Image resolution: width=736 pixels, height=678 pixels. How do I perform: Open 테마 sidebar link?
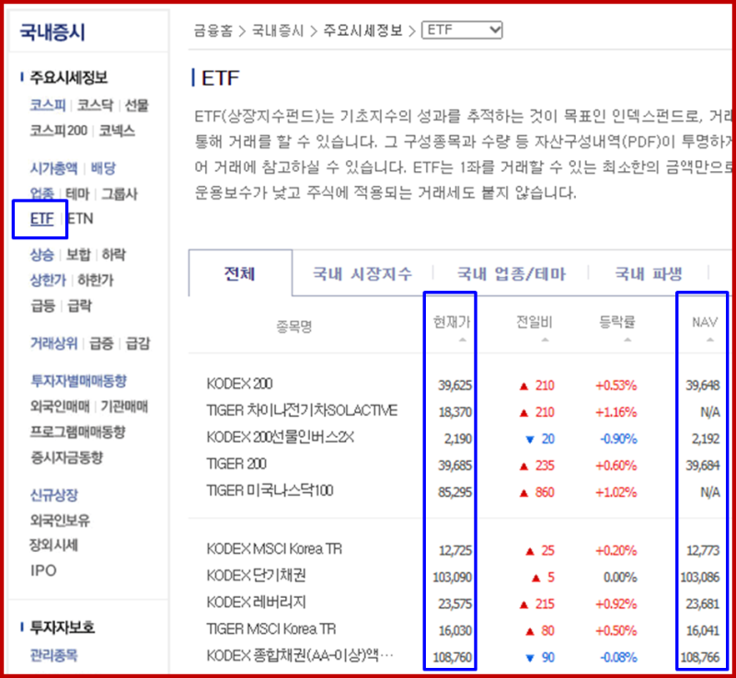point(77,193)
